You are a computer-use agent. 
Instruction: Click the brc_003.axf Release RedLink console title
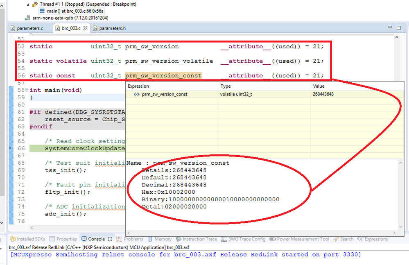click(99, 247)
